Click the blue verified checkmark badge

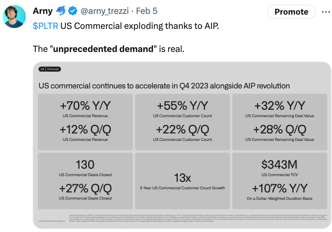point(73,11)
